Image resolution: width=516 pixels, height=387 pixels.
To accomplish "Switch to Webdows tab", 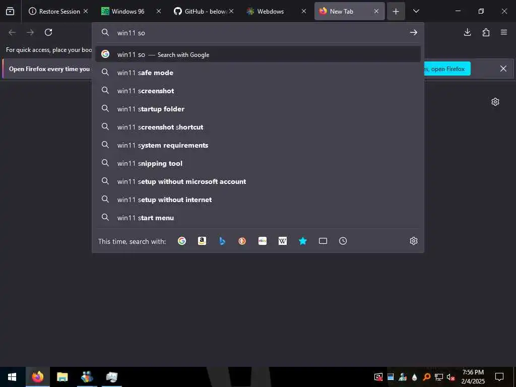I will click(x=271, y=11).
